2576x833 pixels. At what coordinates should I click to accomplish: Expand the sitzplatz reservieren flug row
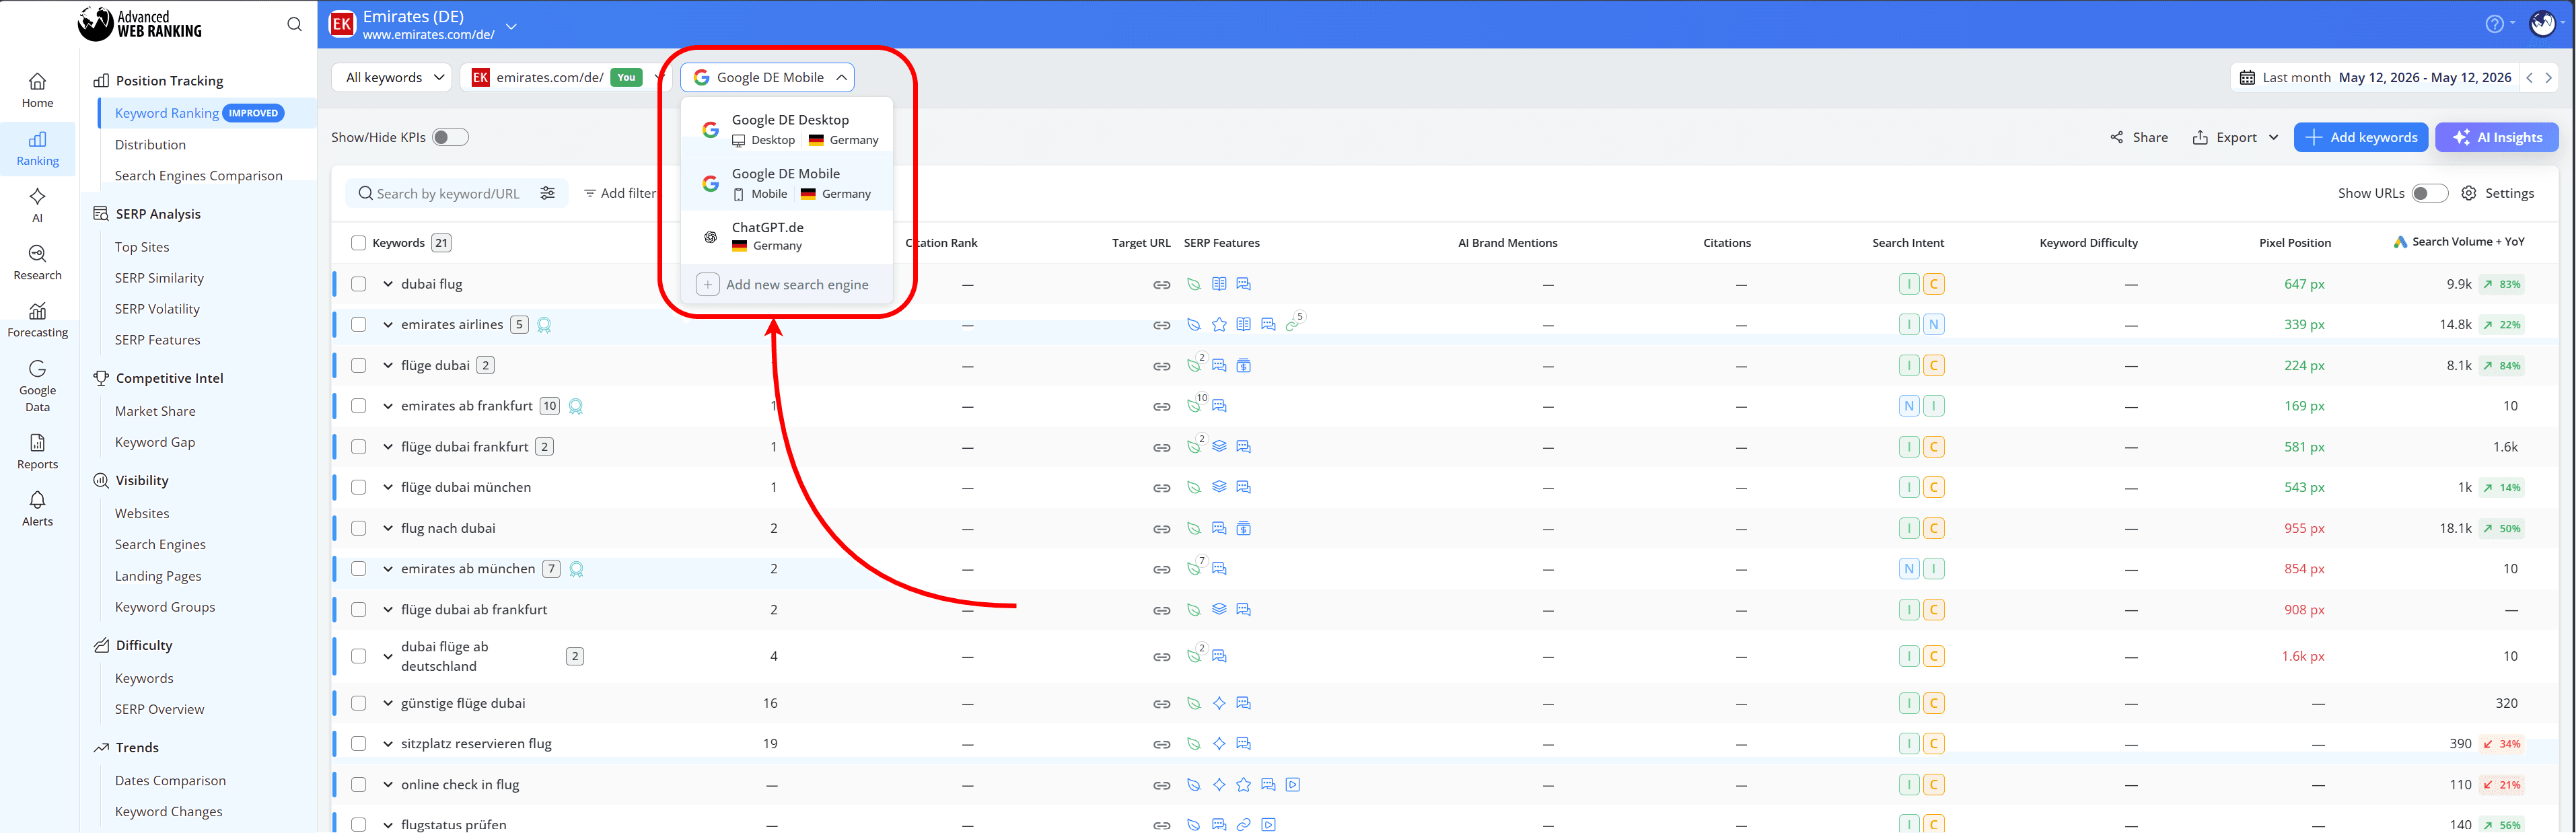pyautogui.click(x=388, y=744)
